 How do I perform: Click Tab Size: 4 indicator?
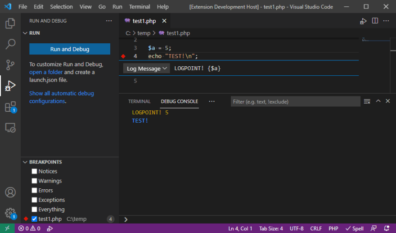[271, 228]
